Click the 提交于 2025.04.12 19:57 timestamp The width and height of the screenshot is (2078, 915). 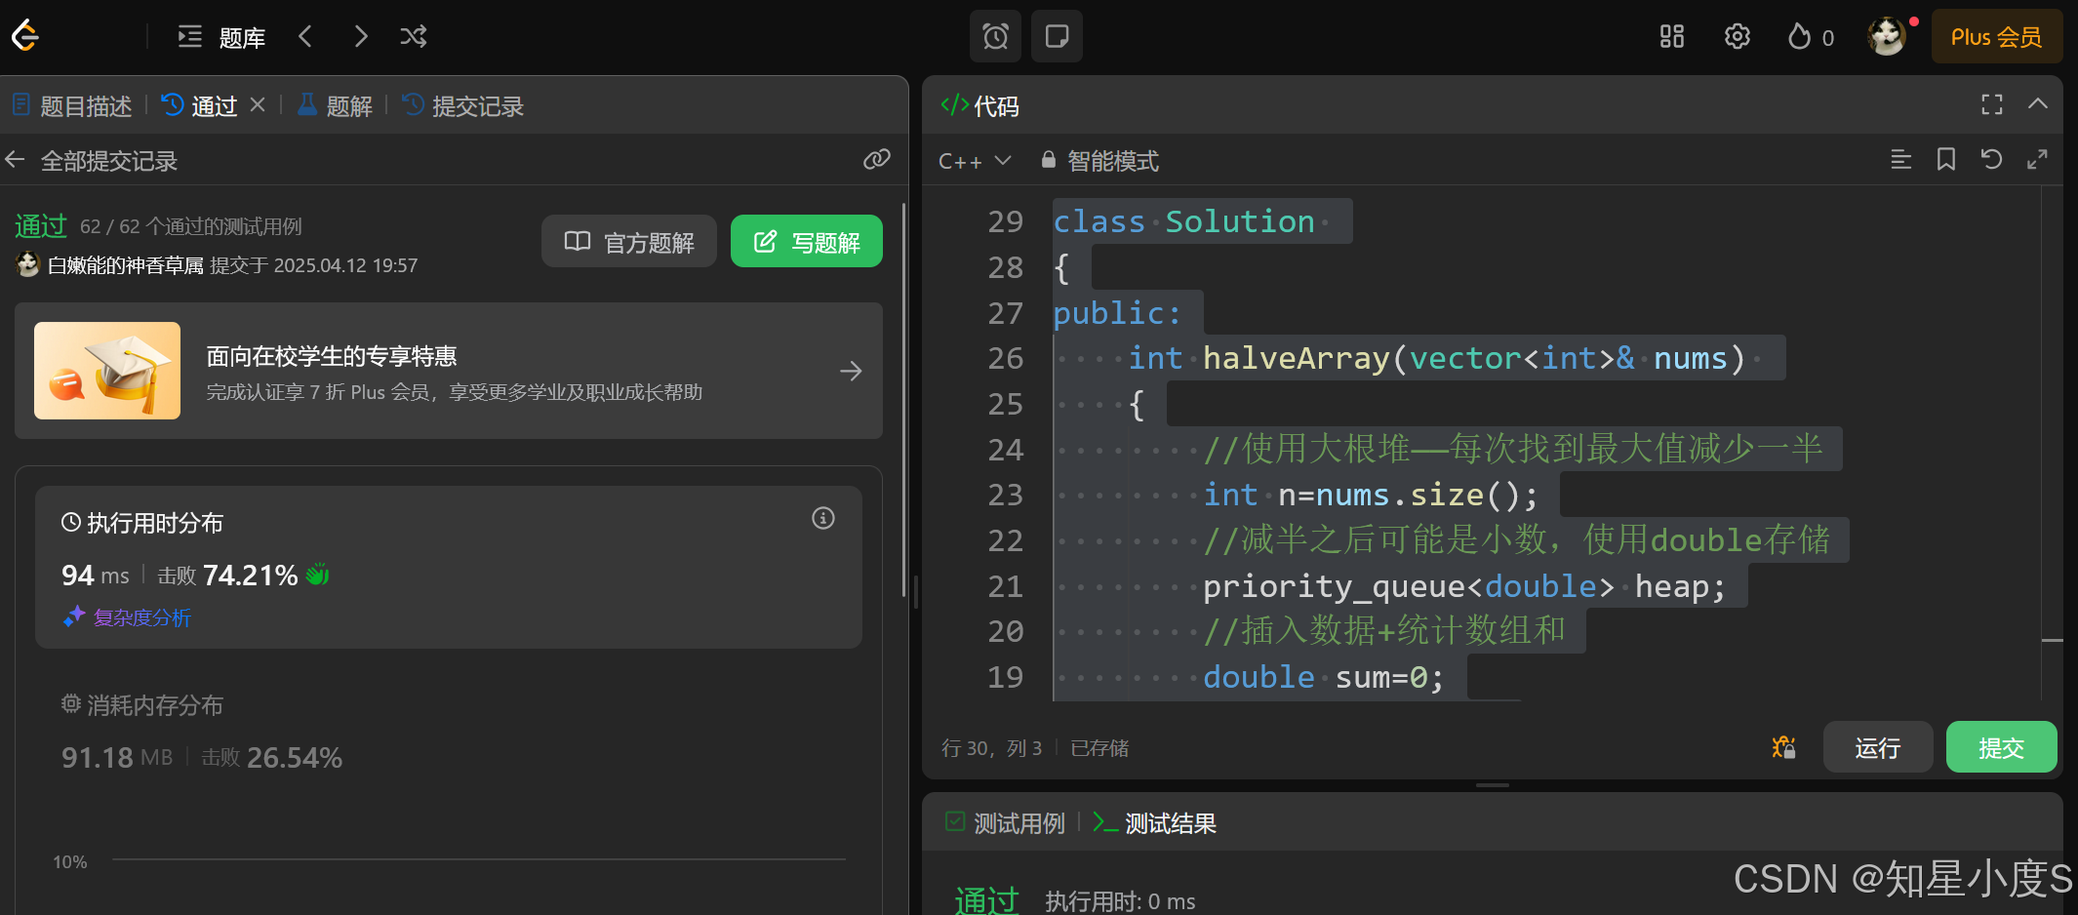tap(314, 265)
